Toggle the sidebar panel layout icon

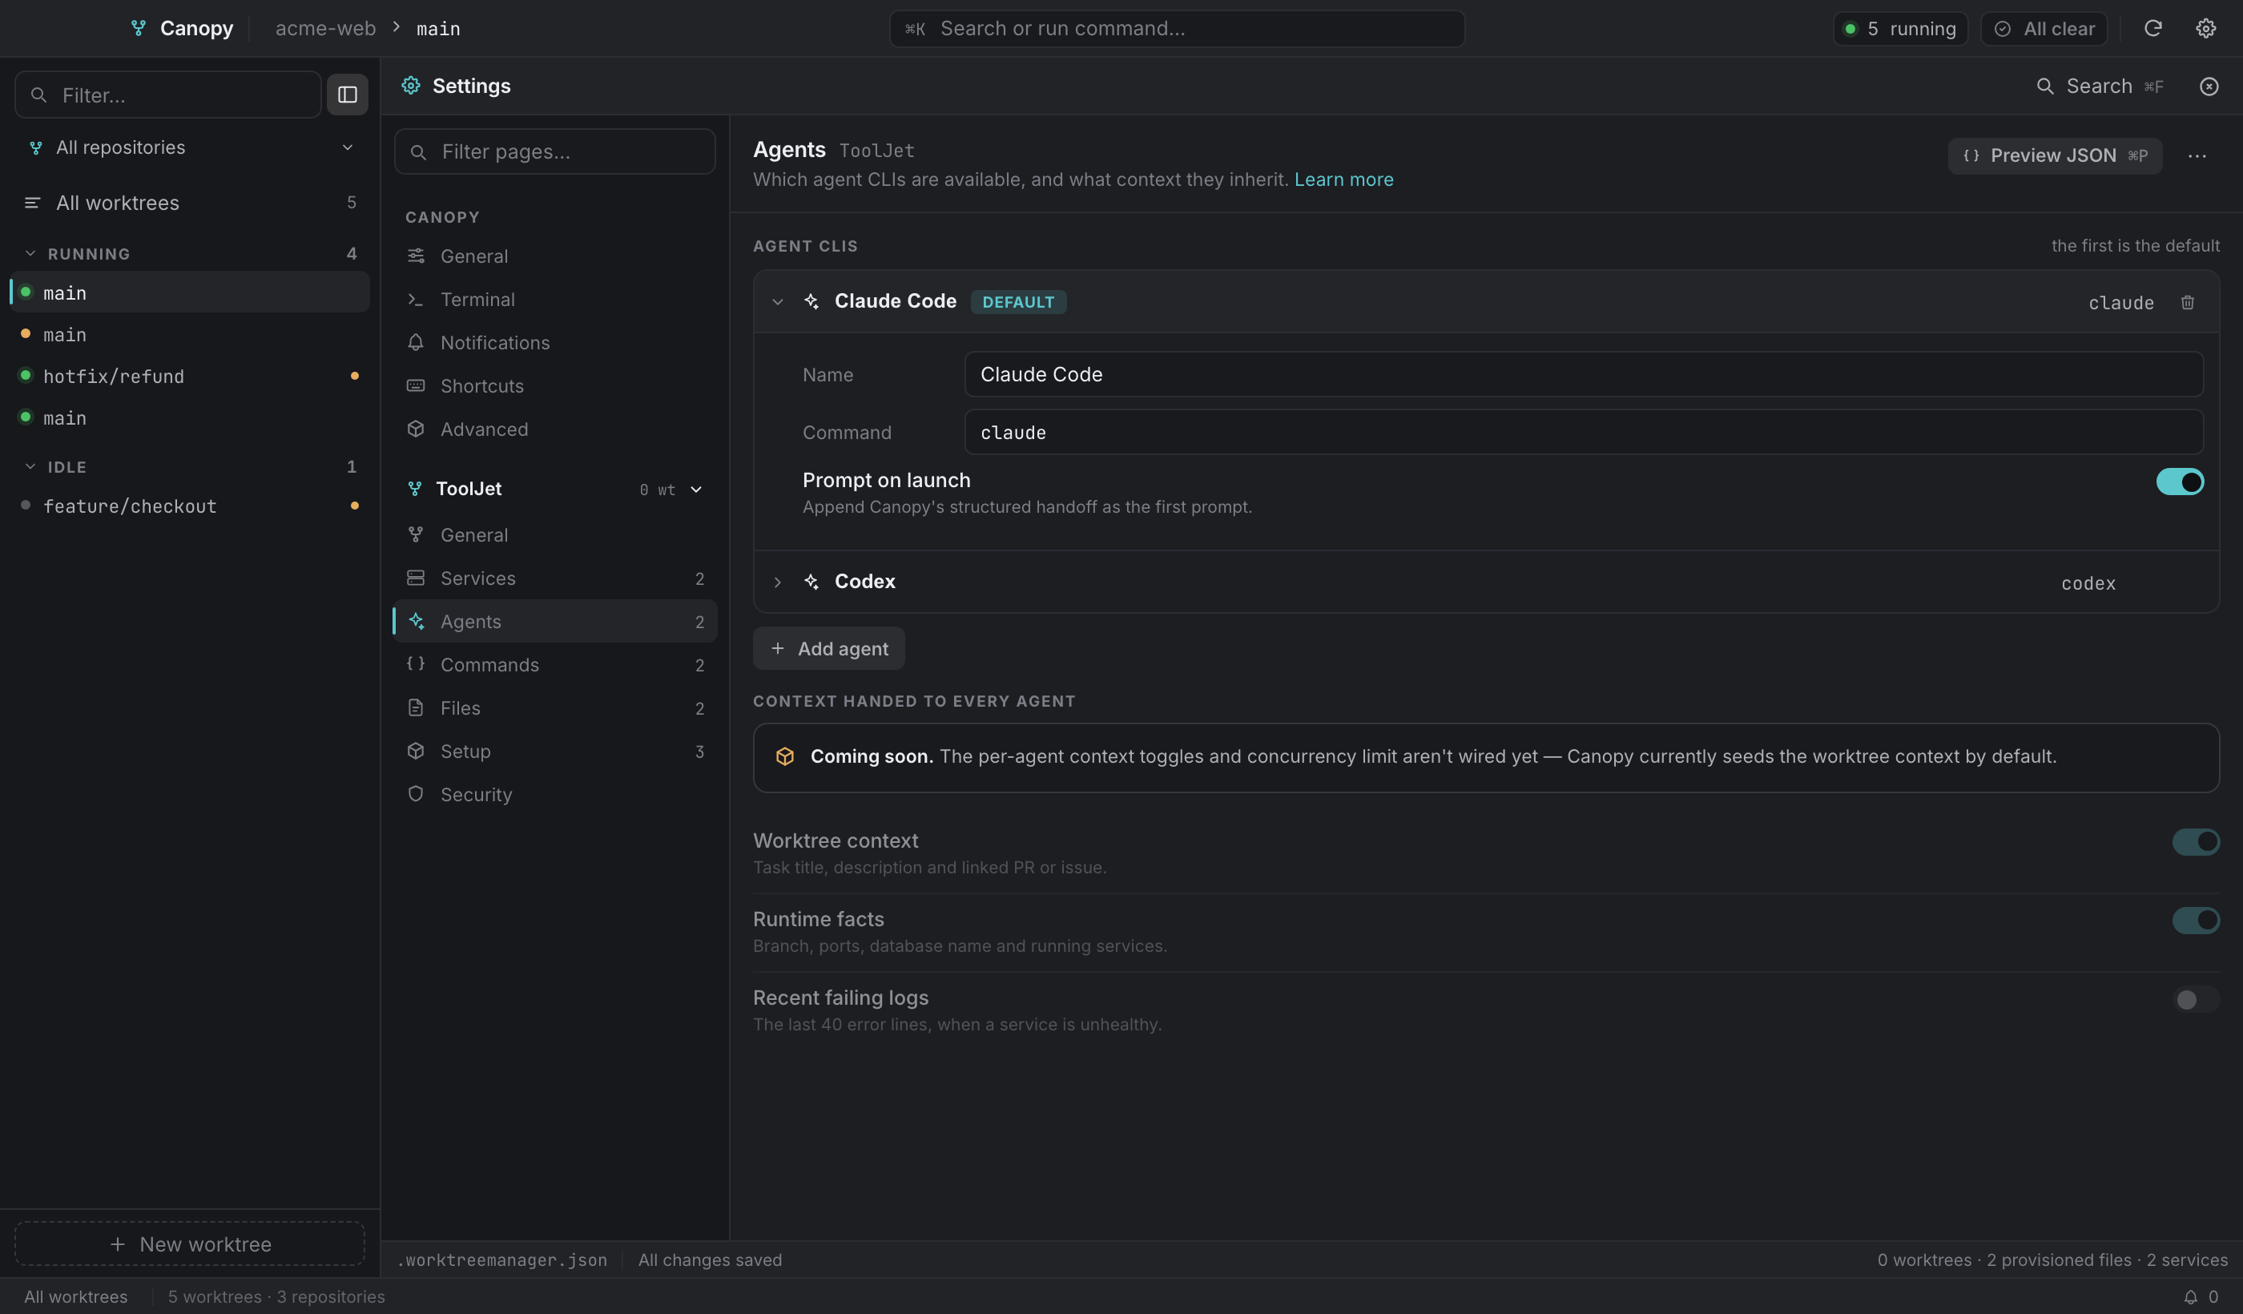coord(347,95)
